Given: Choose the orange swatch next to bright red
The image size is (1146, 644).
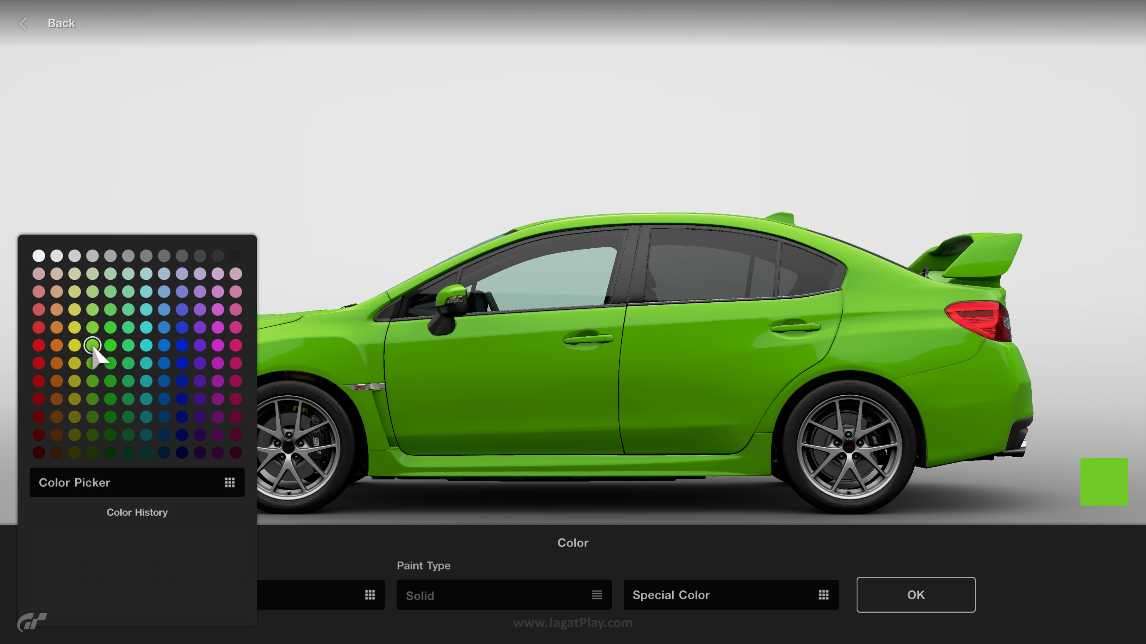Looking at the screenshot, I should coord(56,345).
